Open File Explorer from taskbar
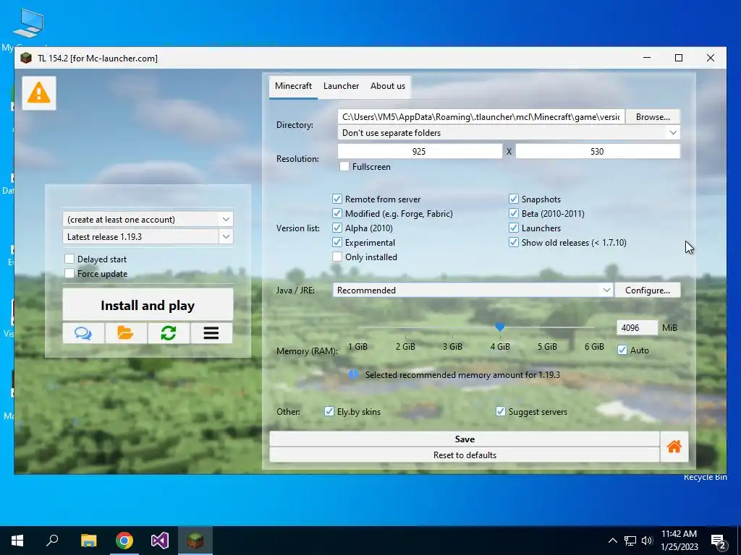Image resolution: width=741 pixels, height=555 pixels. pyautogui.click(x=88, y=541)
